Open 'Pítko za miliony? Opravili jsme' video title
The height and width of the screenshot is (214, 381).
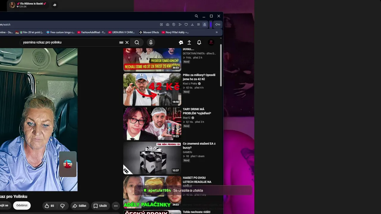tap(199, 77)
